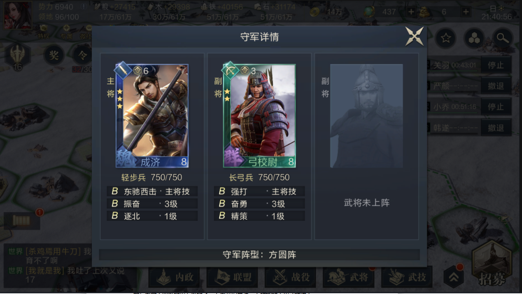Image resolution: width=522 pixels, height=294 pixels.
Task: Open the star favorites icon
Action: tap(446, 39)
